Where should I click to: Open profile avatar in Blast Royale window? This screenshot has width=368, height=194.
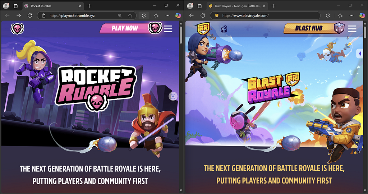pos(190,6)
